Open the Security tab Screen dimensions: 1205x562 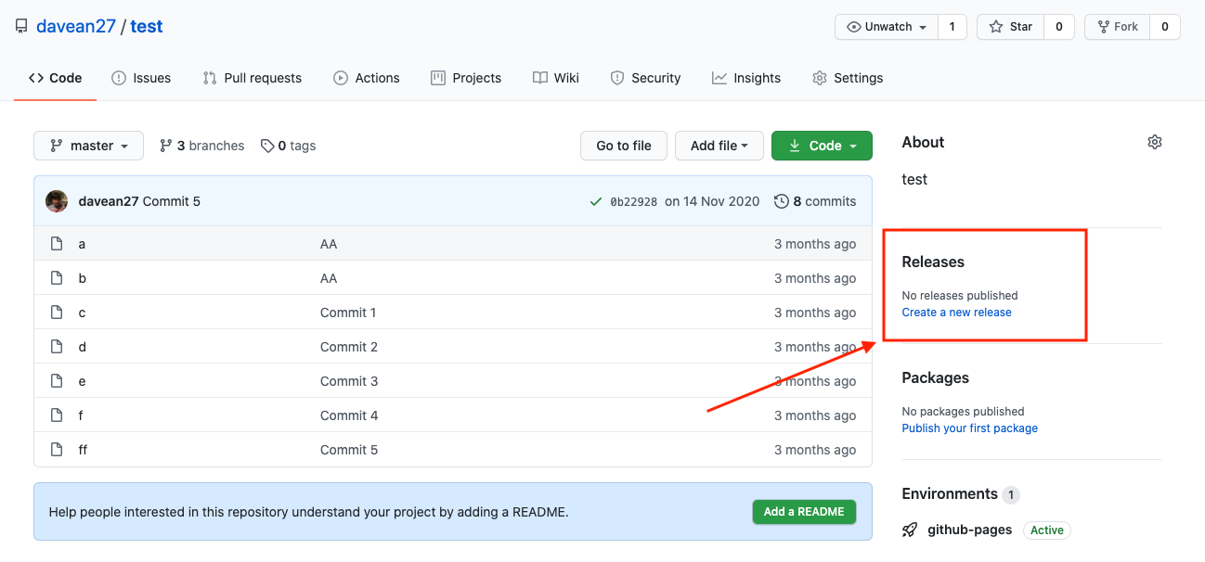[x=645, y=78]
